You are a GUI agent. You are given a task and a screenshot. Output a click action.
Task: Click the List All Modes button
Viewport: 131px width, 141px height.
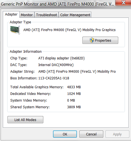point(25,120)
